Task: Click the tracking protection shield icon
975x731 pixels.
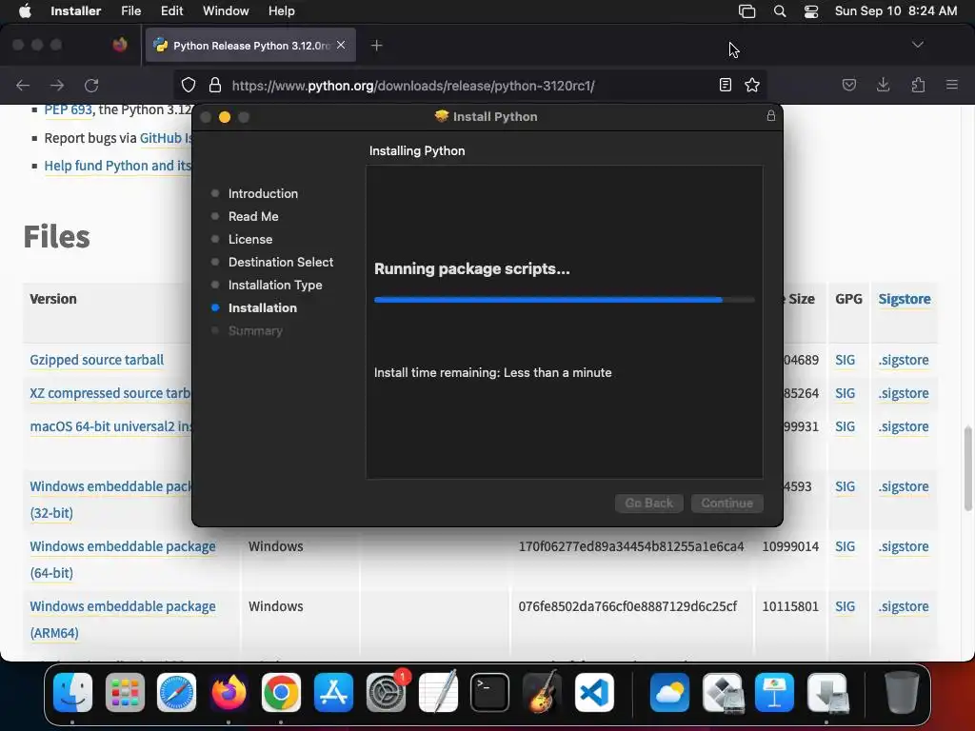Action: pyautogui.click(x=189, y=85)
